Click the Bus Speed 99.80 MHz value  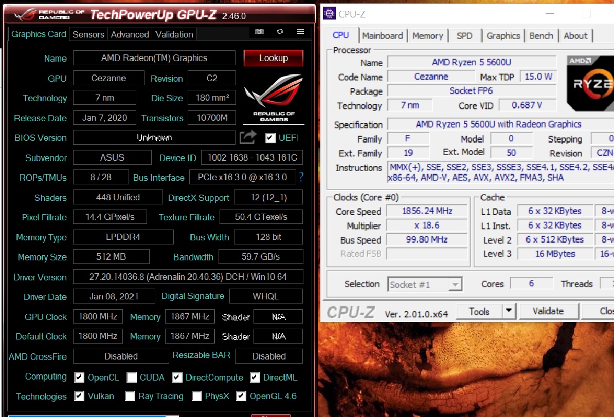(x=427, y=239)
